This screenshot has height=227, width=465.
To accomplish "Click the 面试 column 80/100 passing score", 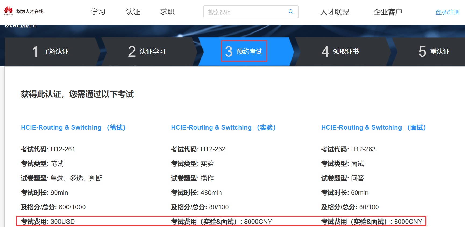I will tap(369, 207).
